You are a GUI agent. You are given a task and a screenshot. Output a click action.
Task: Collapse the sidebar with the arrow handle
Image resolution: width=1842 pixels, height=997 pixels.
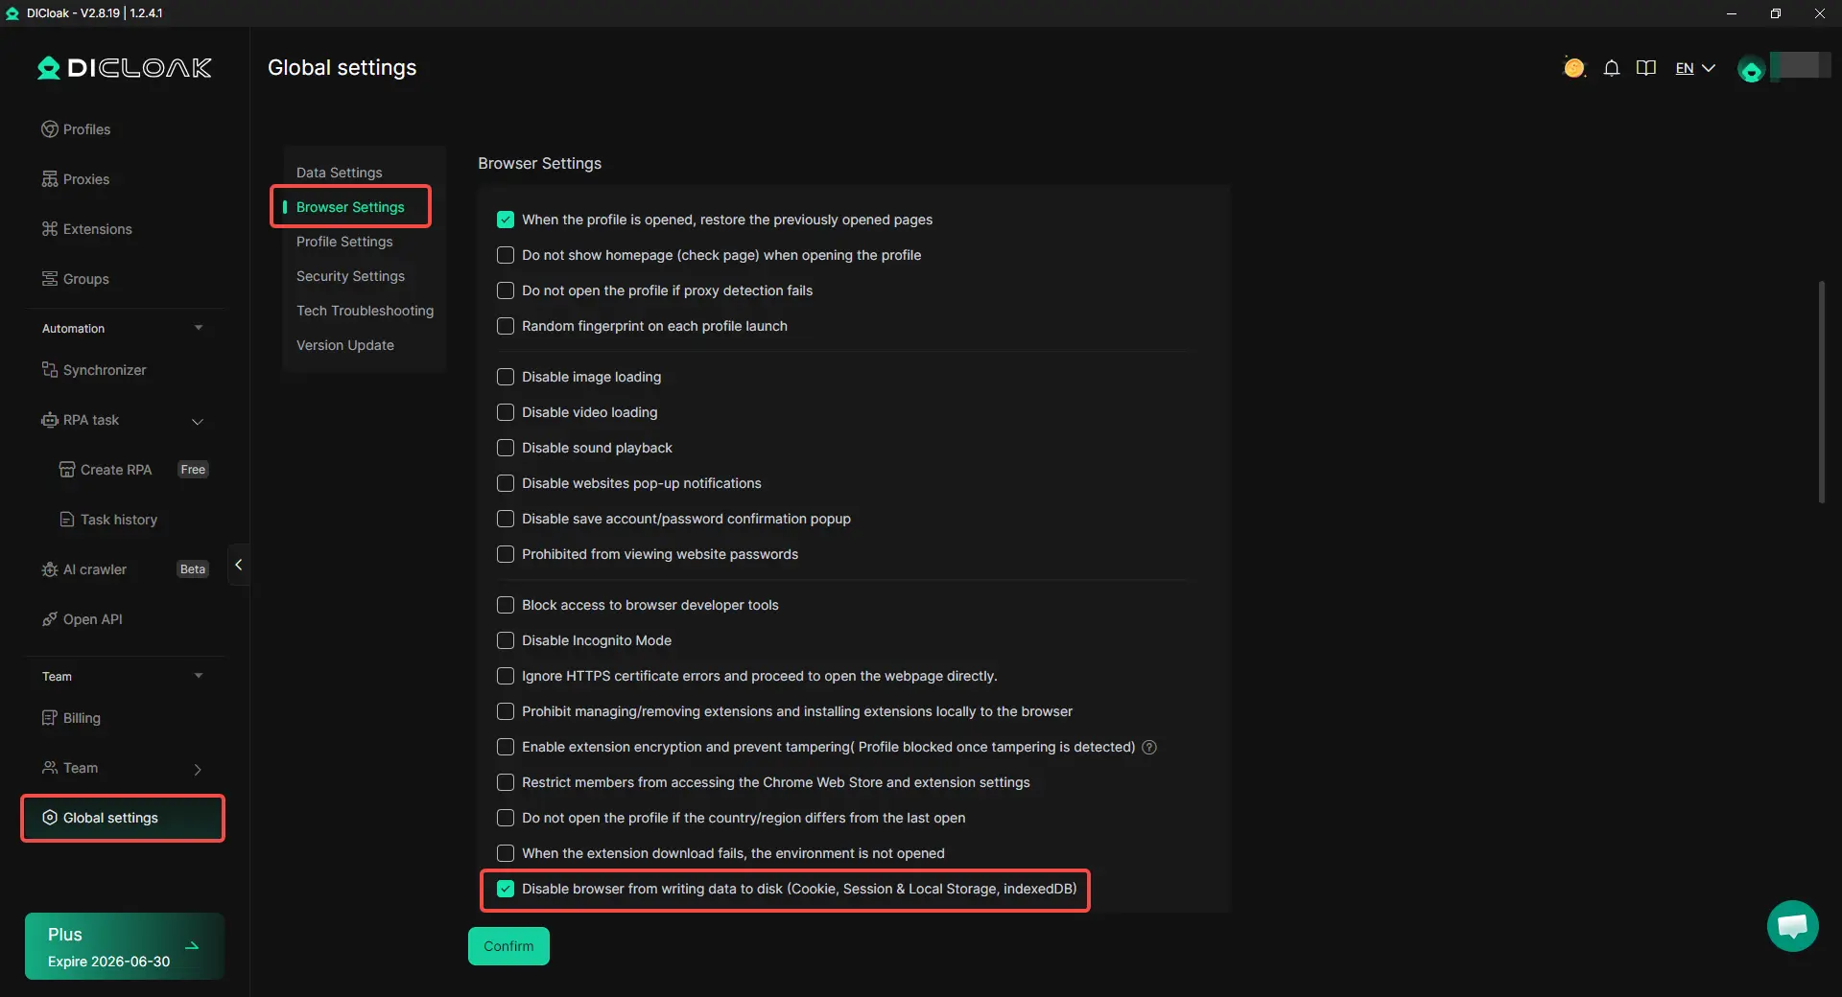238,565
